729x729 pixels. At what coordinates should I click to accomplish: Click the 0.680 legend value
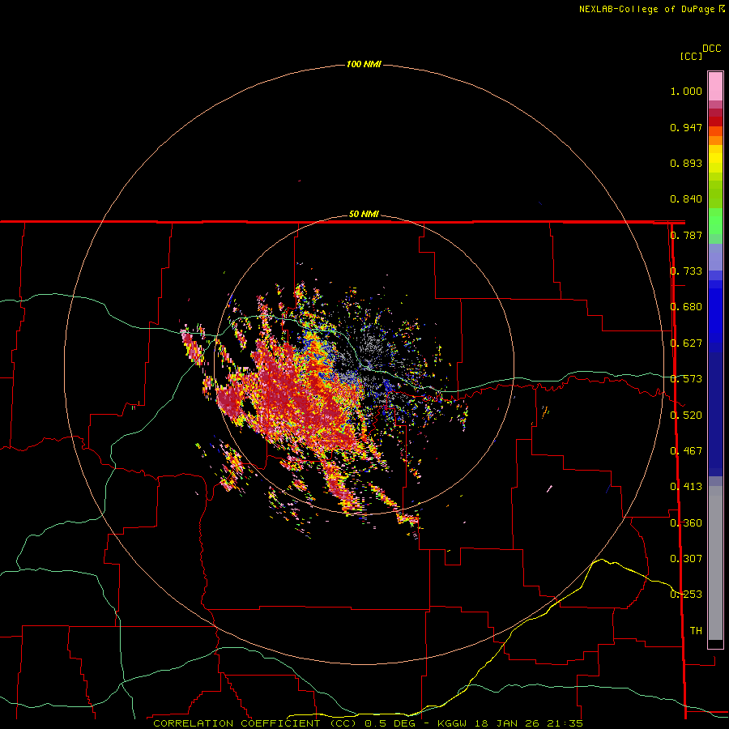[686, 307]
